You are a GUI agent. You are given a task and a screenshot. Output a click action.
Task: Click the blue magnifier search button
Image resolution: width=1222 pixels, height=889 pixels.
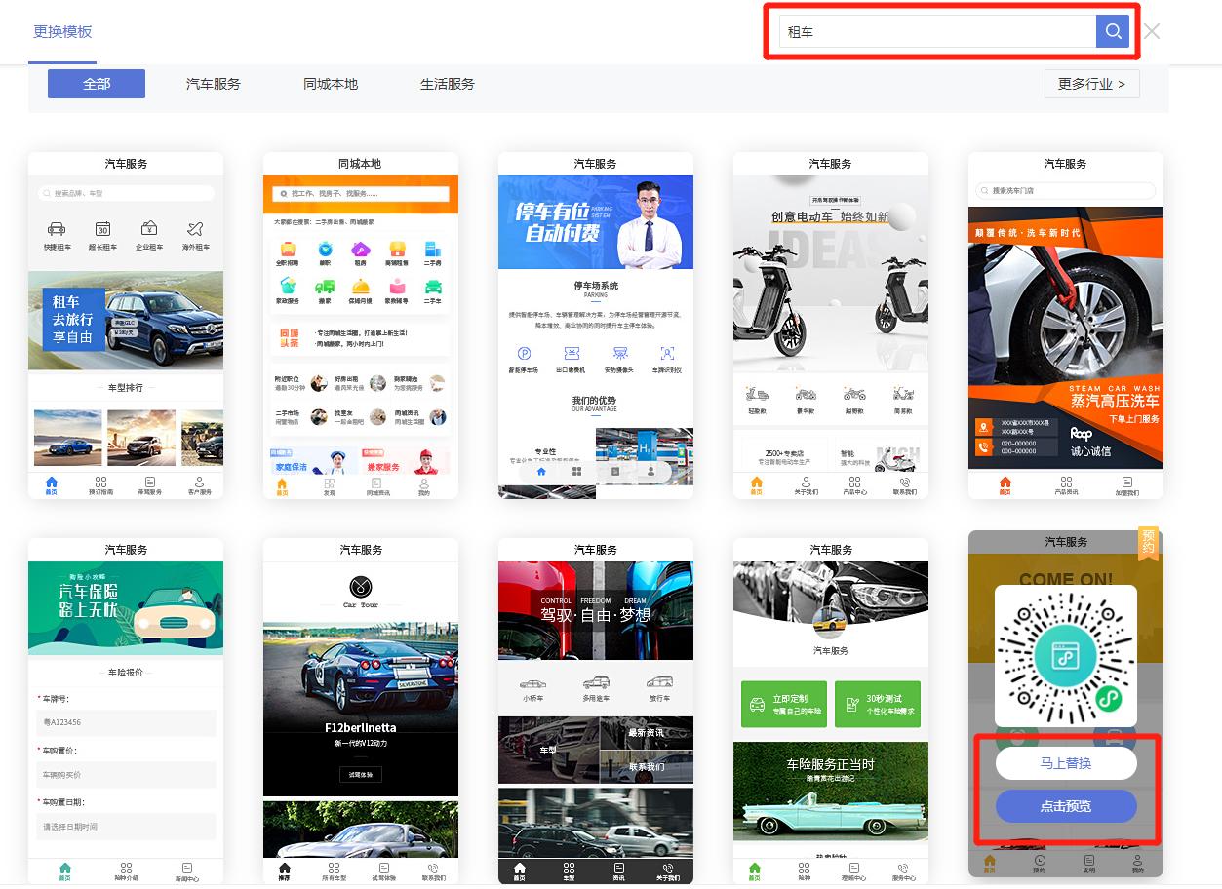[1113, 31]
